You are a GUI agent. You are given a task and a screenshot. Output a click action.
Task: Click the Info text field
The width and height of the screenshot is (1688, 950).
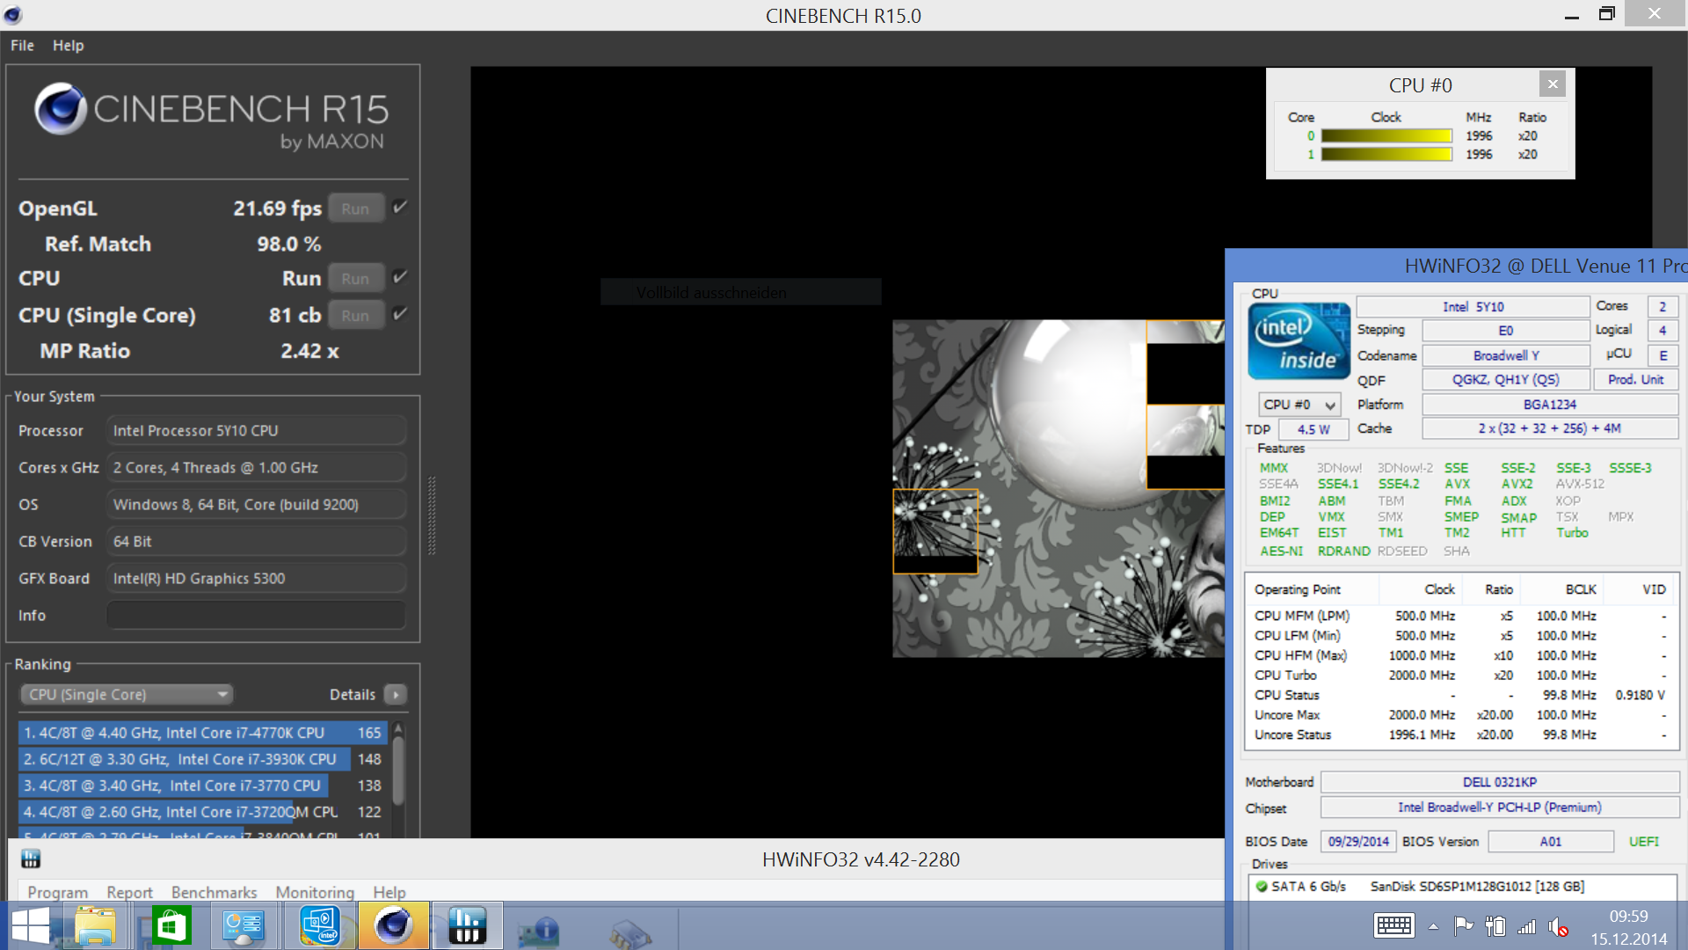[x=256, y=616]
